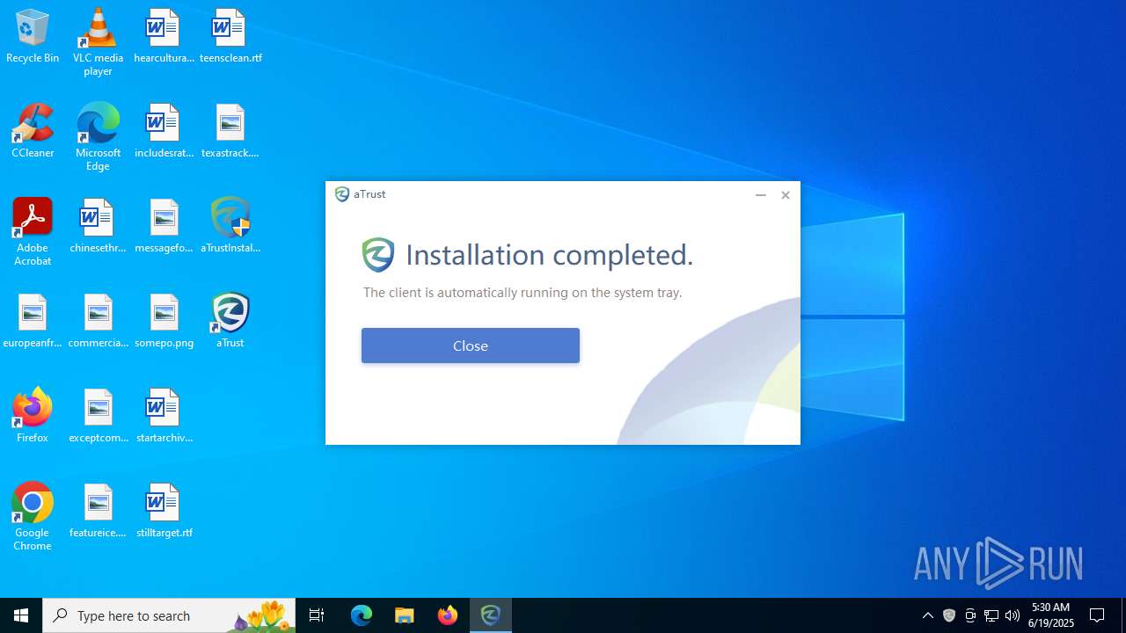1126x633 pixels.
Task: Select the startarchiv Word document icon
Action: click(x=164, y=417)
